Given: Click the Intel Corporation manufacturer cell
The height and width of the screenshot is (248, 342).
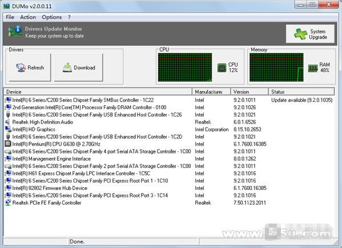Looking at the screenshot, I should pos(212,129).
